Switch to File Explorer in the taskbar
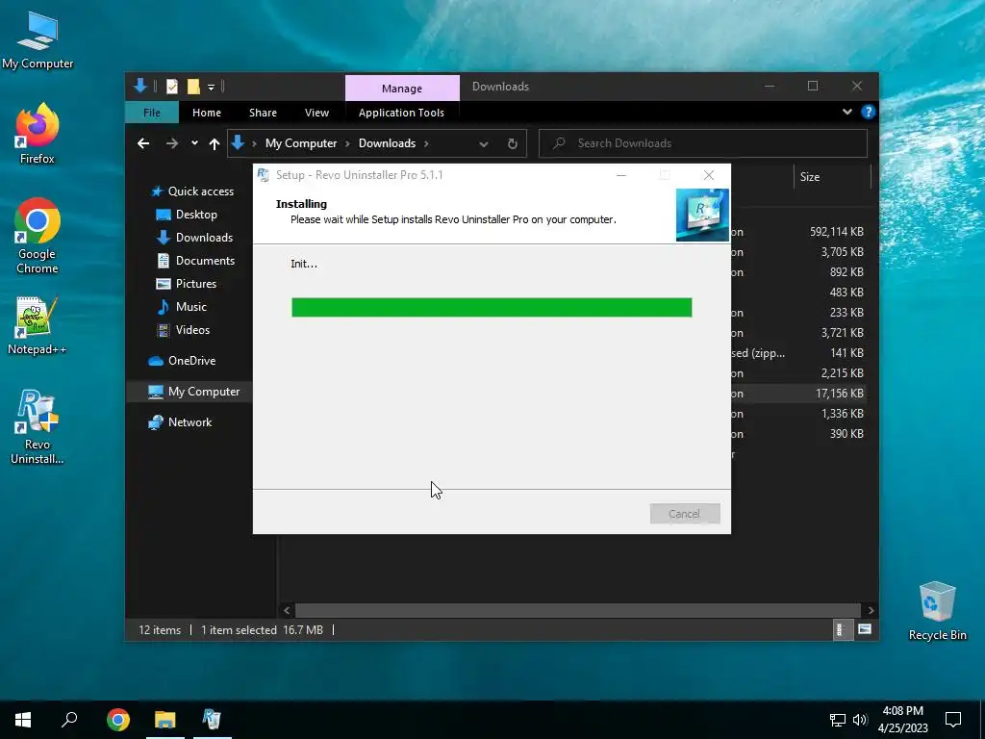Image resolution: width=985 pixels, height=739 pixels. coord(165,720)
